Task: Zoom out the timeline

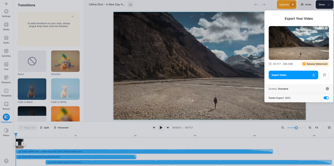Action: (x=283, y=128)
